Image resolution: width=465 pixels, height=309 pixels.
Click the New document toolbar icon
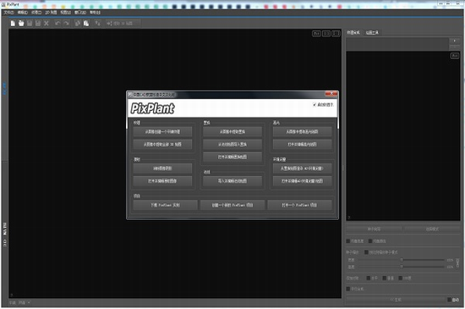click(x=13, y=23)
